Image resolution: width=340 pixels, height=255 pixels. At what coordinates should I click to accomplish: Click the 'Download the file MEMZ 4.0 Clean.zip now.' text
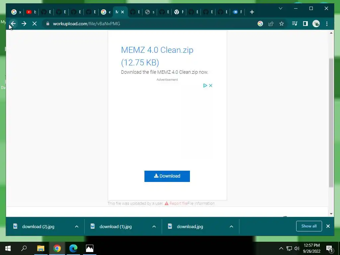click(x=165, y=72)
